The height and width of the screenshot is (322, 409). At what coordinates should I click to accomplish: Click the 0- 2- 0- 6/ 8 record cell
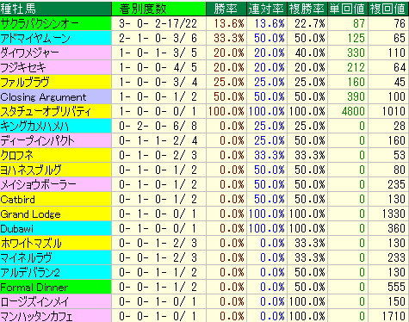[158, 126]
